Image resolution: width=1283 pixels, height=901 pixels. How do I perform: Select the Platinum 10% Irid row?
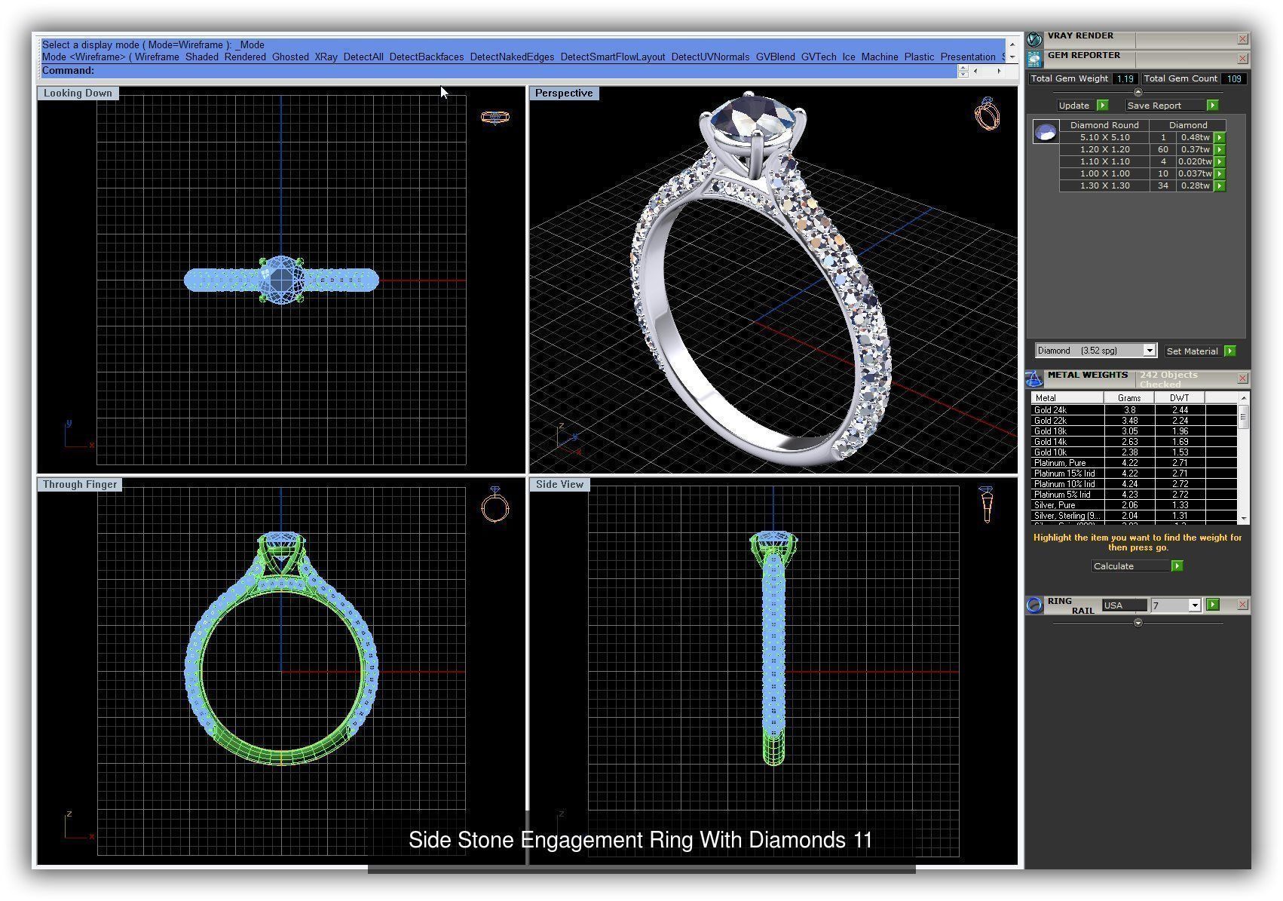(x=1134, y=484)
